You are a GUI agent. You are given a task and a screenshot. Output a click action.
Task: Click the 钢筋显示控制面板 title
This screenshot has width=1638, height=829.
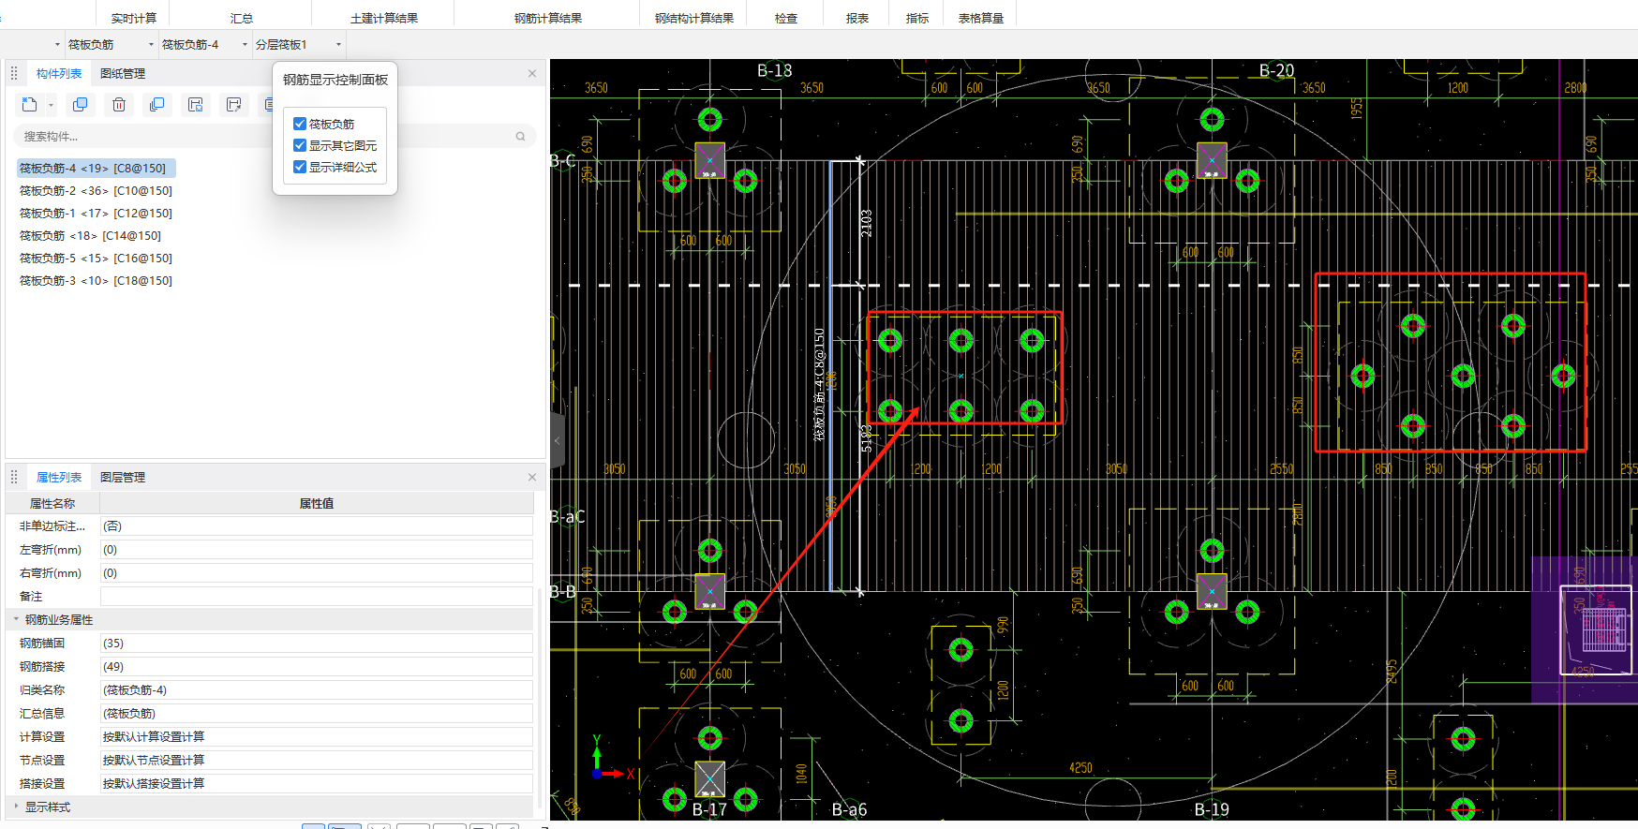[335, 80]
